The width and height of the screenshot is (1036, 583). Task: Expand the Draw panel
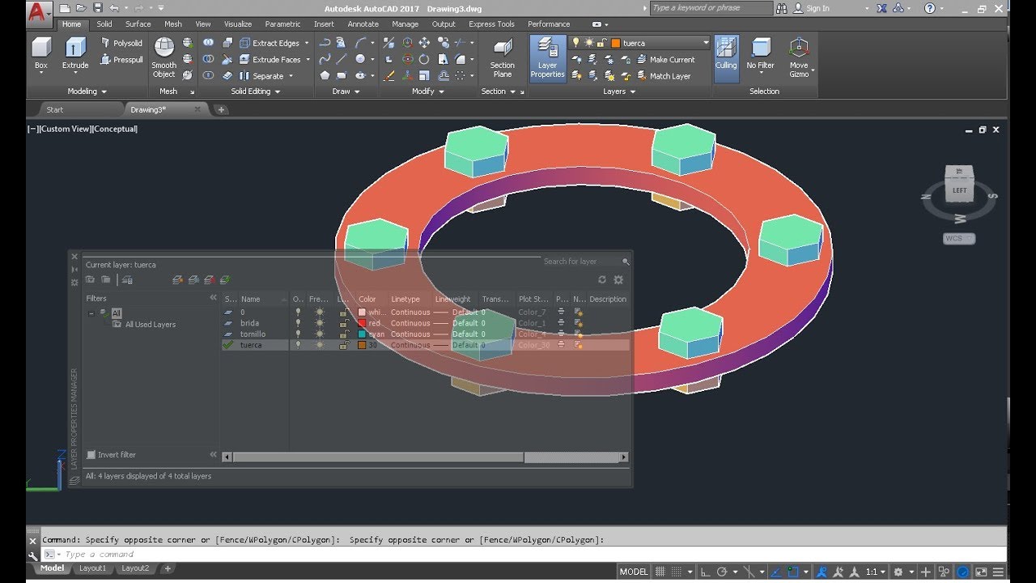point(346,91)
